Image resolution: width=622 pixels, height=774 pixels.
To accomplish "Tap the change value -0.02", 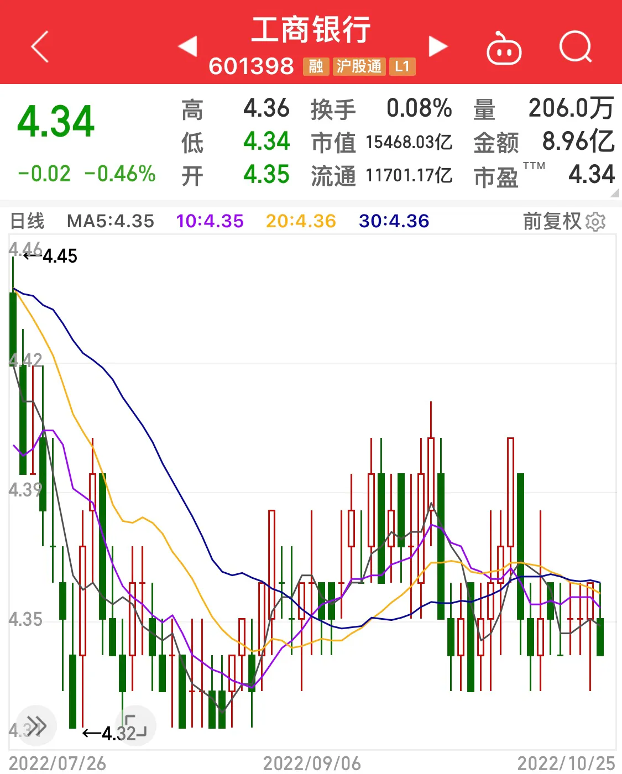I will coord(44,174).
